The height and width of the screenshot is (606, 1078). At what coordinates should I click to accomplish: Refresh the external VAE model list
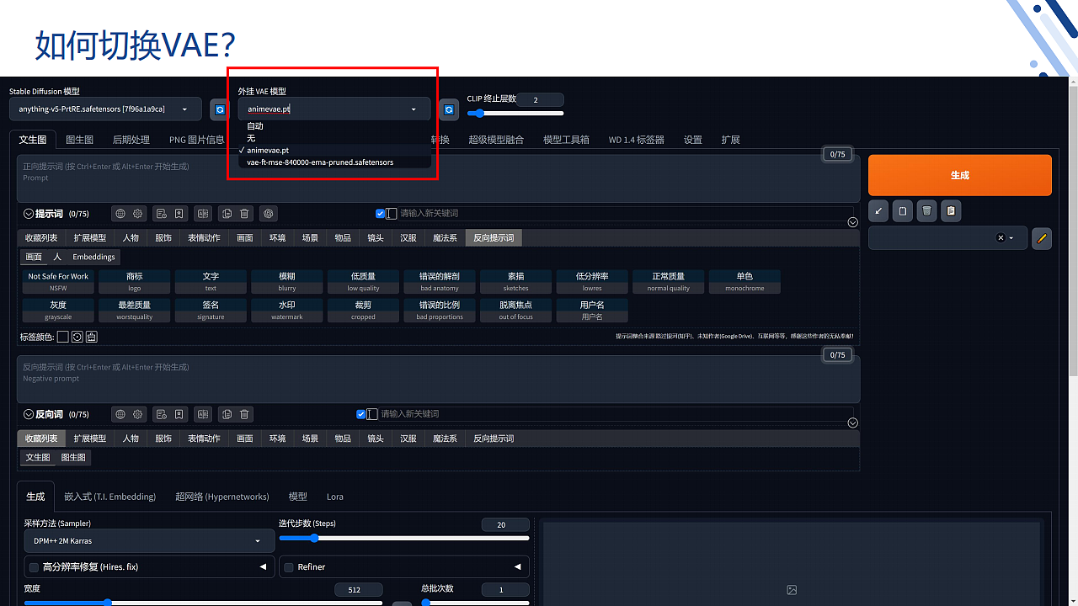450,109
